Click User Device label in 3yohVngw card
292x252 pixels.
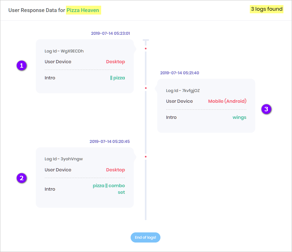click(58, 170)
